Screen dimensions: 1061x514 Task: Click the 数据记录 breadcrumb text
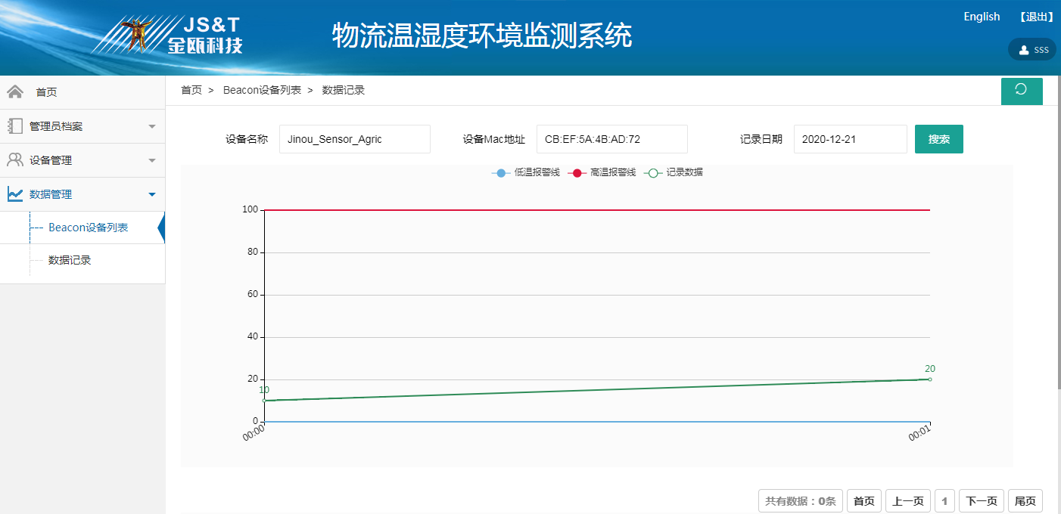(x=344, y=90)
